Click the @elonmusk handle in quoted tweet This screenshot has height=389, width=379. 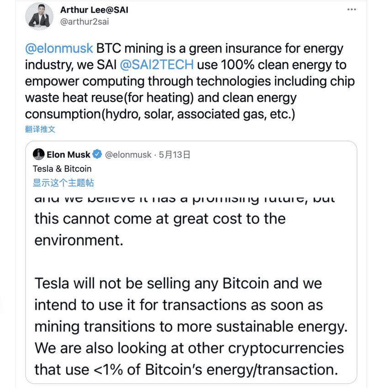tap(128, 155)
